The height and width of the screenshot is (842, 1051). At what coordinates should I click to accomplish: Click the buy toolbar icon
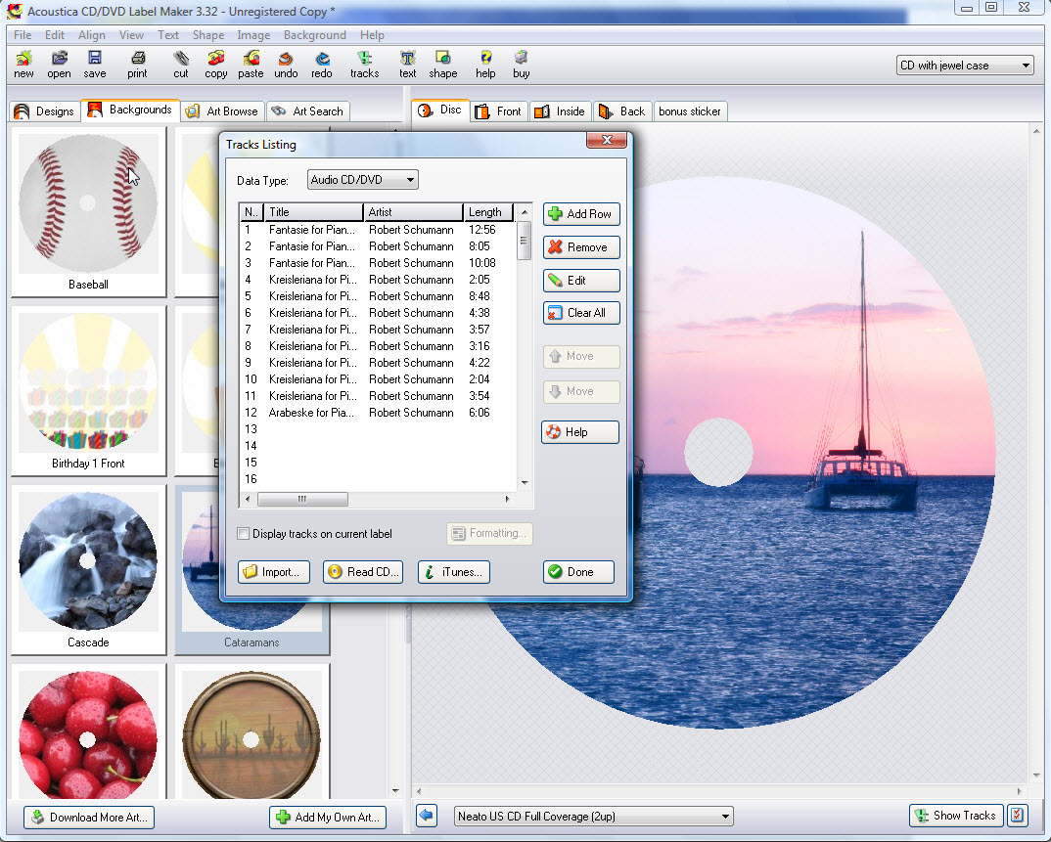click(522, 65)
